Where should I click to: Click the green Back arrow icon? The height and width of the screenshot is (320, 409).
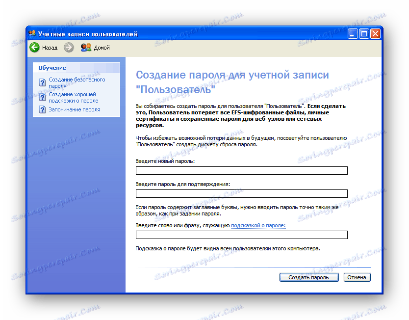pos(34,48)
